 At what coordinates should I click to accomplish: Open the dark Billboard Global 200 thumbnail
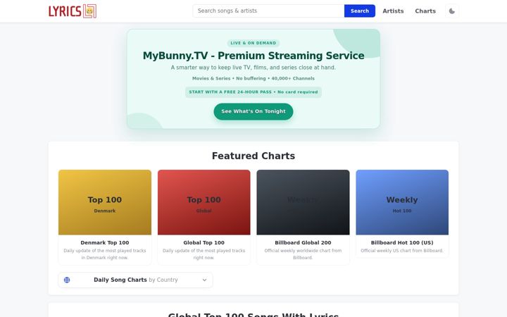pyautogui.click(x=303, y=202)
